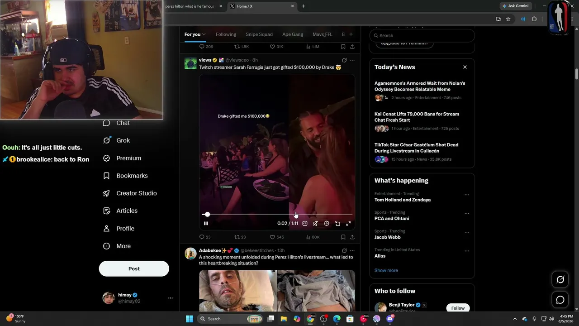Open Bookmarks in the sidebar
Image resolution: width=579 pixels, height=326 pixels.
tap(125, 176)
